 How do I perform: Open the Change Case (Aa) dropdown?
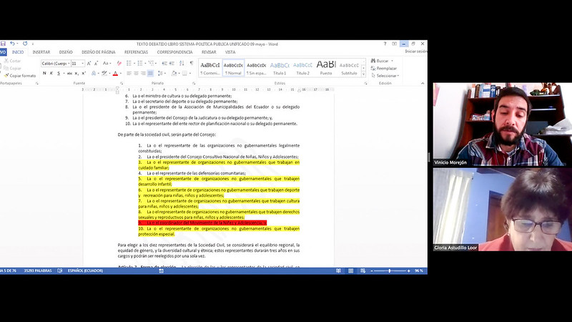106,64
